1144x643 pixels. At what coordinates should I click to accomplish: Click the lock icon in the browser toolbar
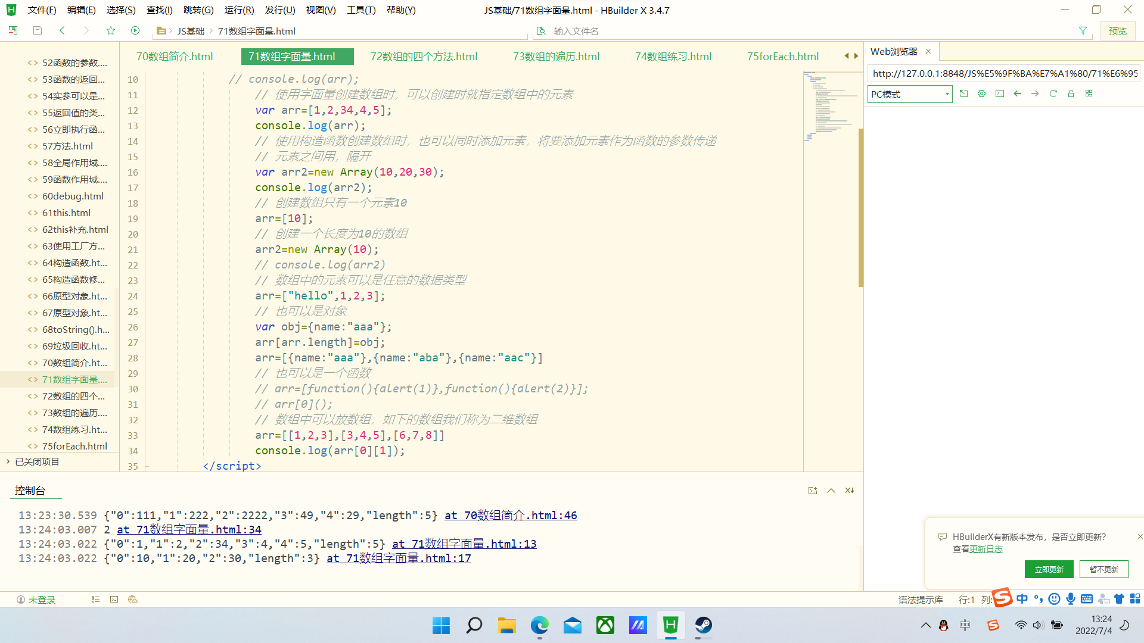pos(1071,93)
